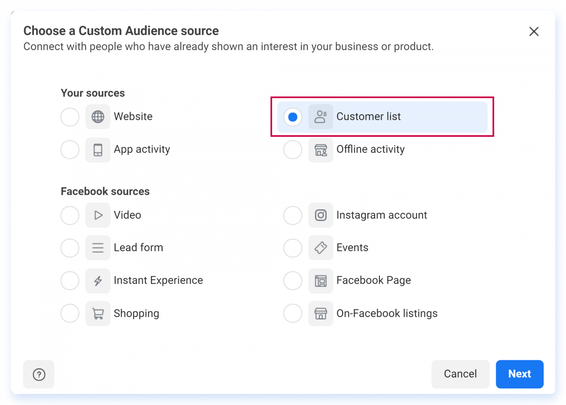Select the Website radio button
Screen dimensions: 566x405
pos(70,117)
